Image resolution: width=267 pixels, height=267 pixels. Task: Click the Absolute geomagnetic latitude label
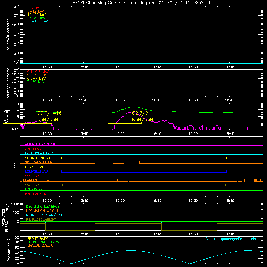click(x=231, y=239)
